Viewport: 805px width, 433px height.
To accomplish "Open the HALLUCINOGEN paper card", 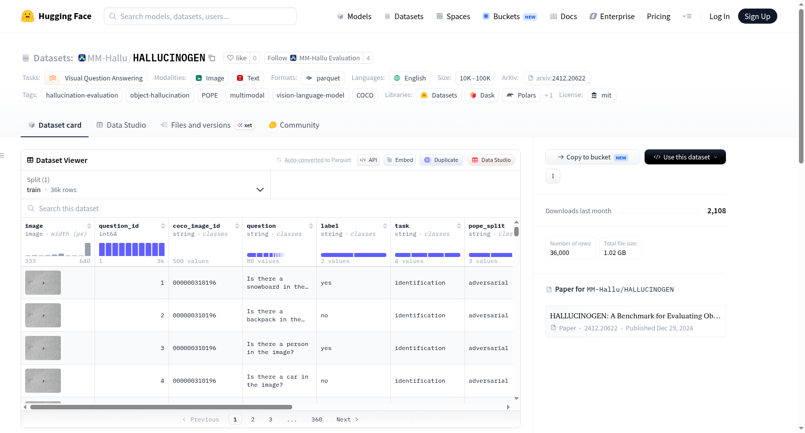I will click(x=635, y=321).
